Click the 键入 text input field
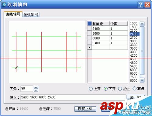This screenshot has width=152, height=116. tap(73, 97)
